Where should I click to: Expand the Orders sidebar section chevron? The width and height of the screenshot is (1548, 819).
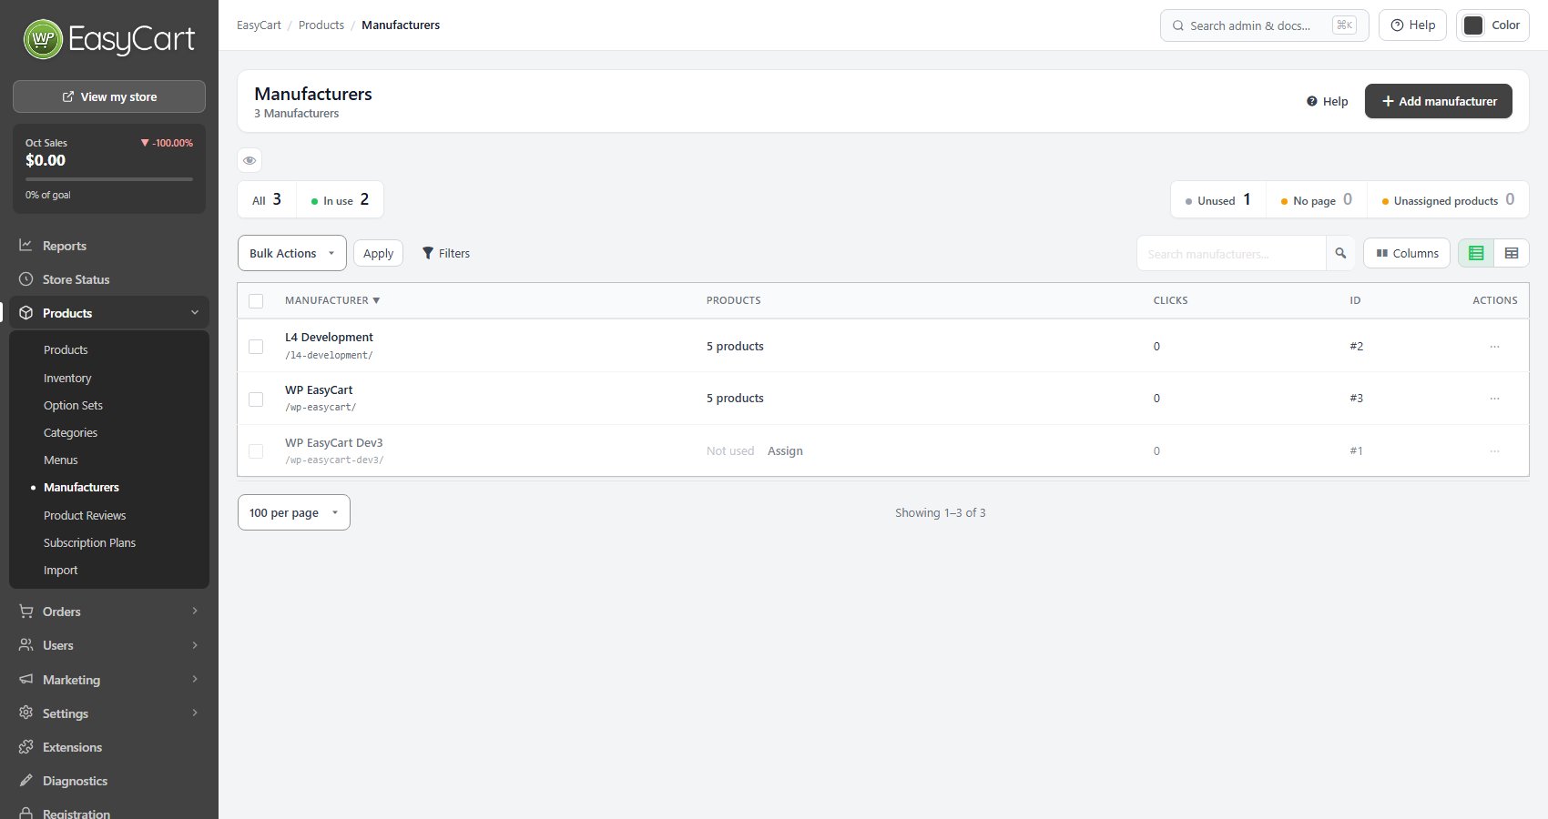194,611
